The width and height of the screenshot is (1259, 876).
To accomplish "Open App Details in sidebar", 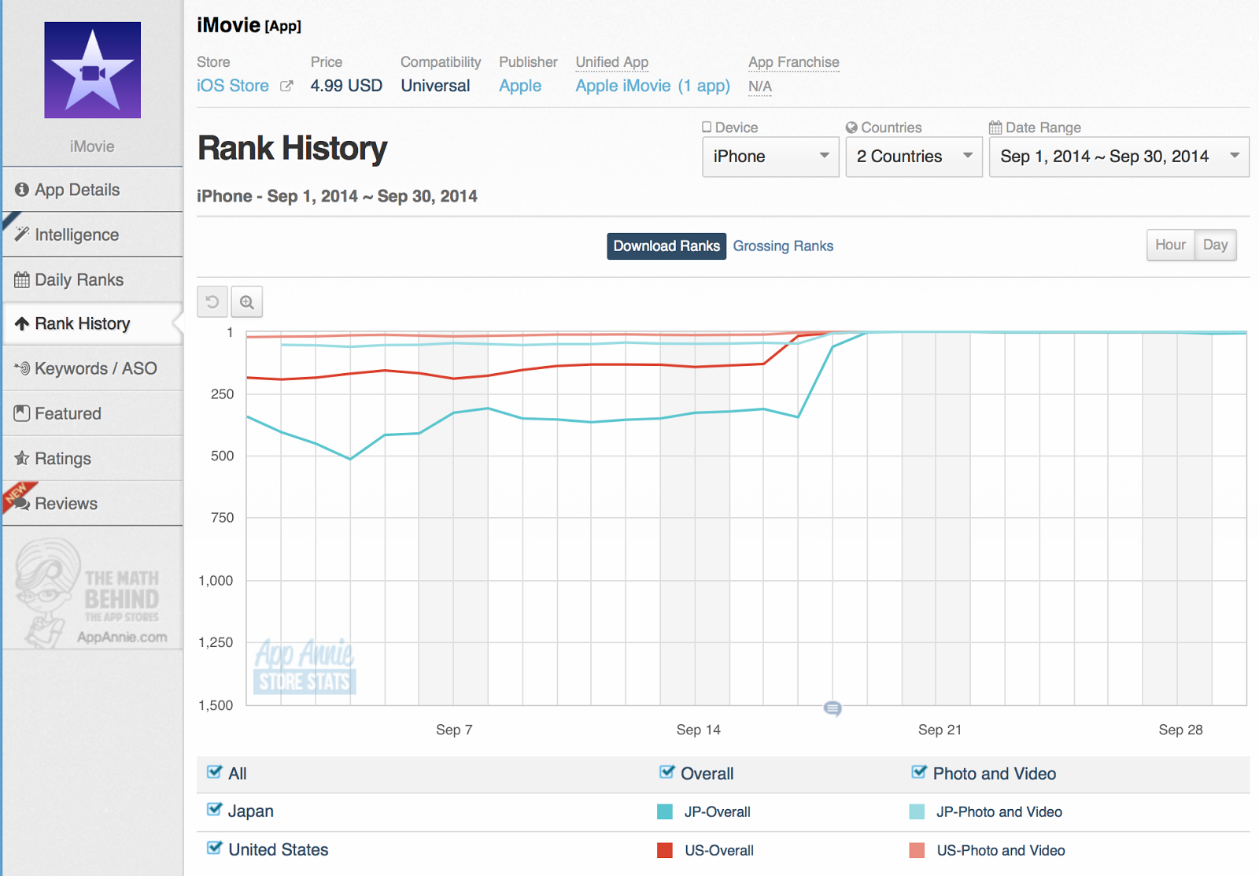I will (93, 190).
